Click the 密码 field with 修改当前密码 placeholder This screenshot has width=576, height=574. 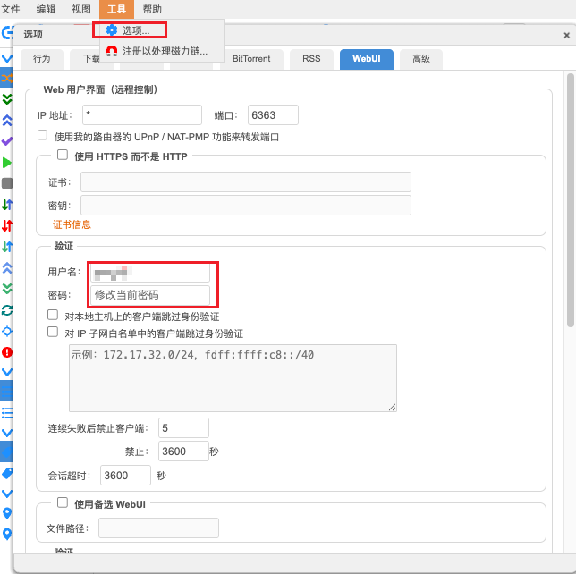click(150, 295)
